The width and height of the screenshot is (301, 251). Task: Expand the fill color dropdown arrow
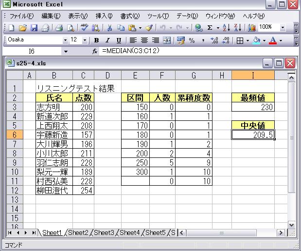[x=264, y=40]
